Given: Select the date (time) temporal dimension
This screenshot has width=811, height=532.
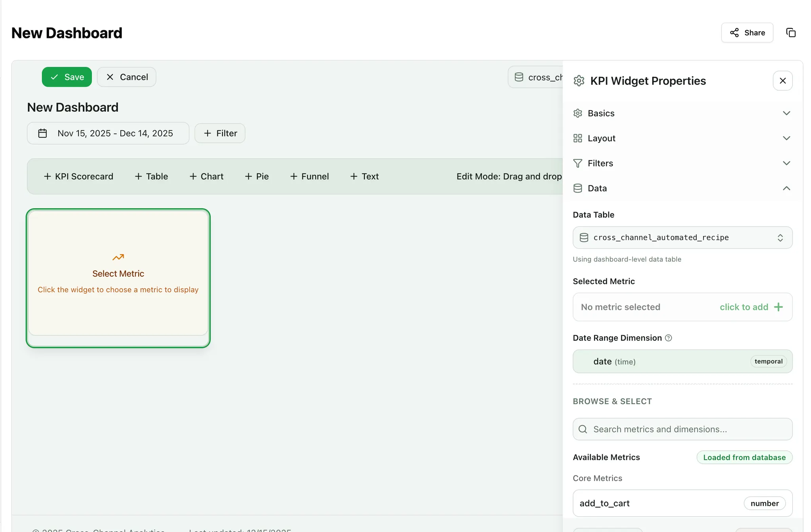Looking at the screenshot, I should pyautogui.click(x=682, y=361).
